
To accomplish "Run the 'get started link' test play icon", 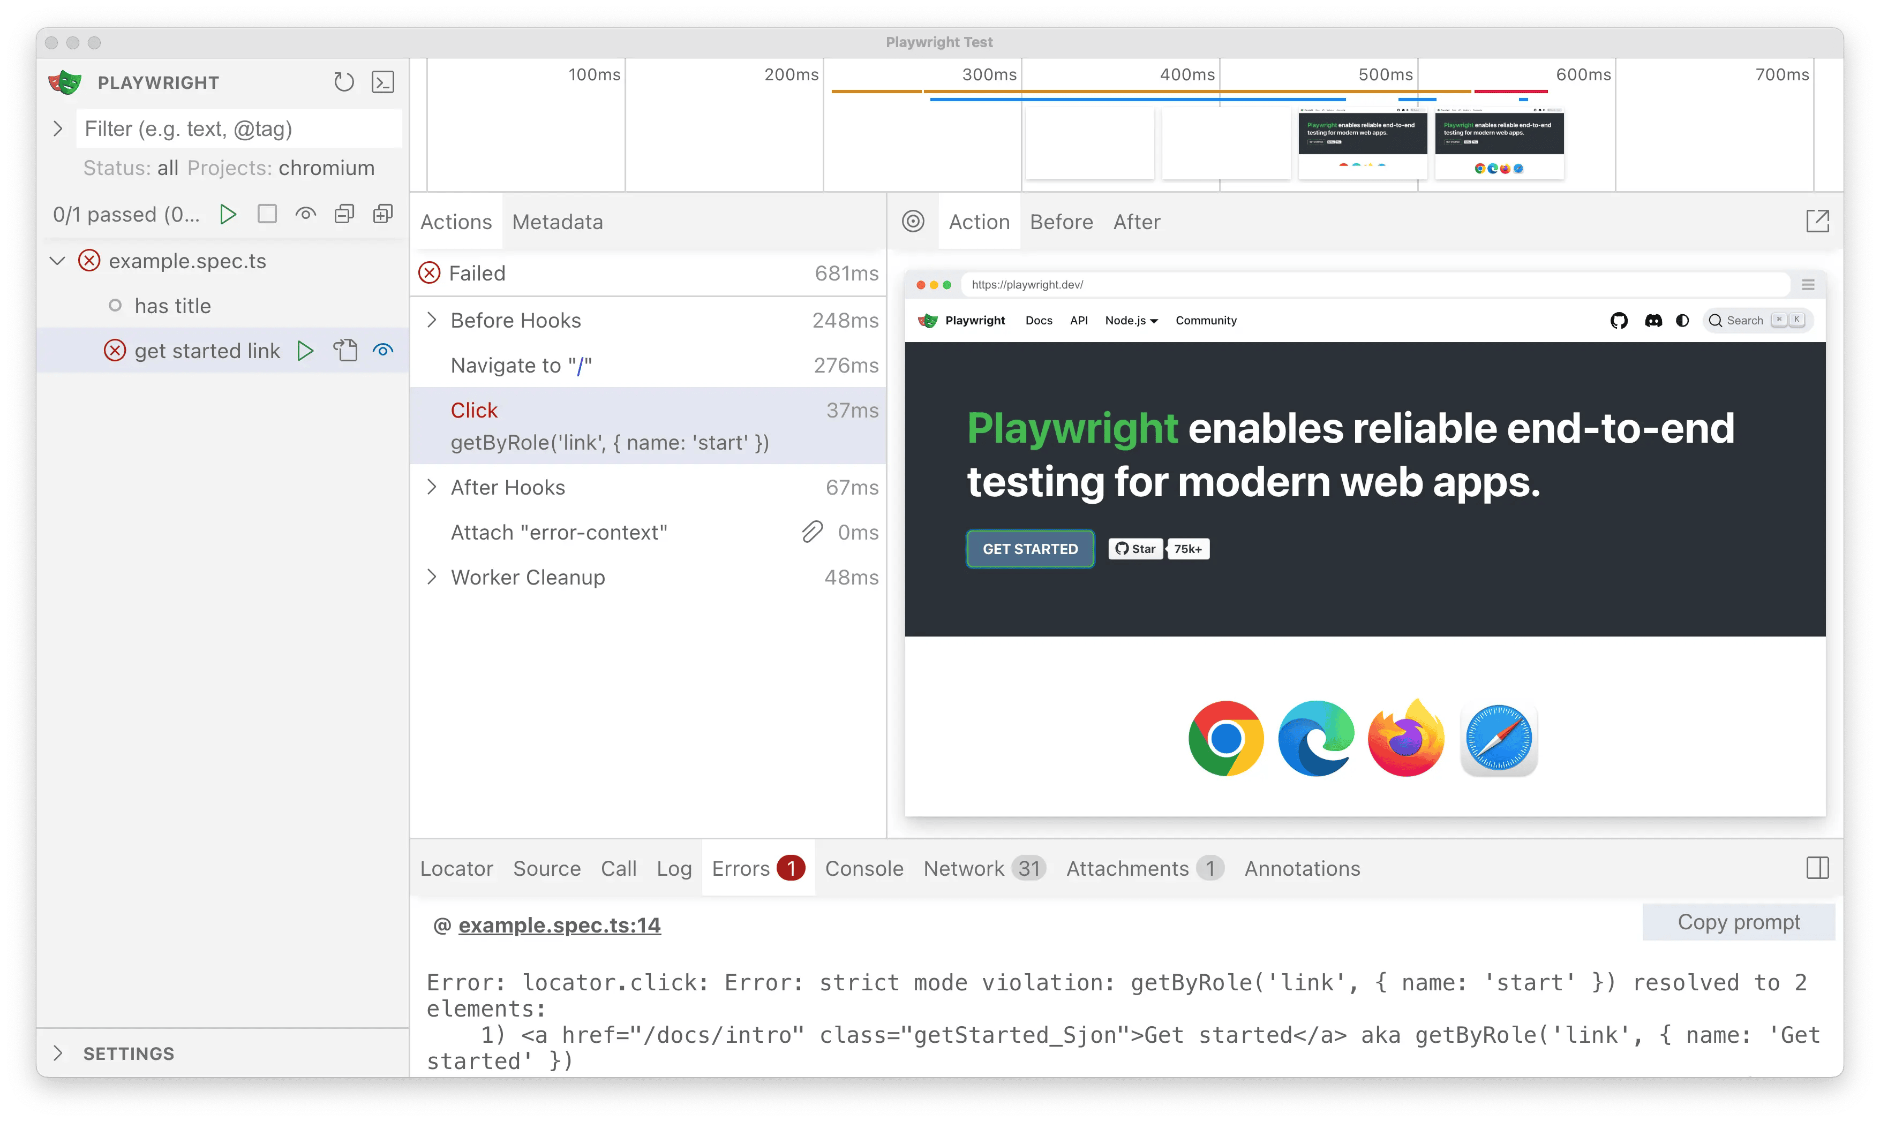I will [306, 350].
